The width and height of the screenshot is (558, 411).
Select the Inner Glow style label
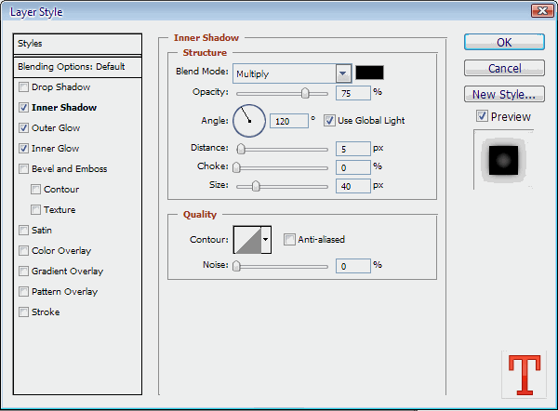(x=55, y=149)
